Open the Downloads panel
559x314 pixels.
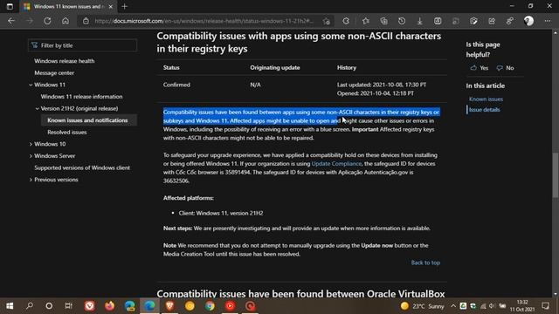[x=419, y=21]
